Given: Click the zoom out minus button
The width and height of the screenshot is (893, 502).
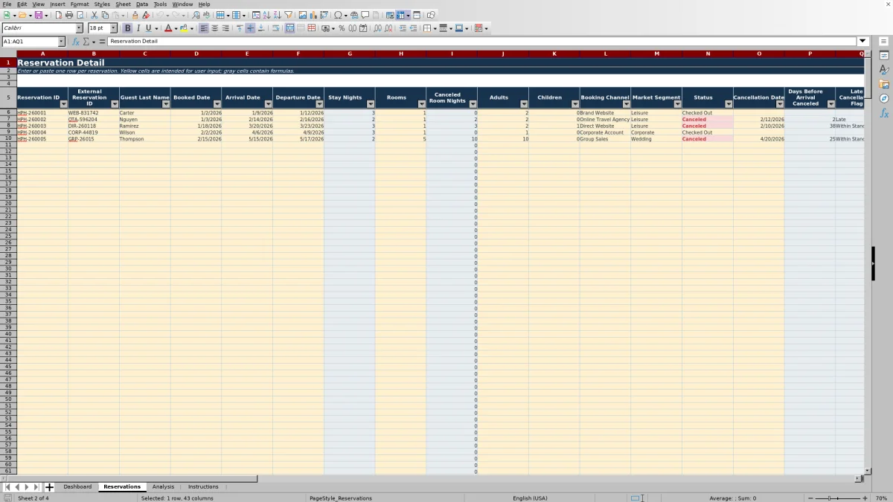Looking at the screenshot, I should pyautogui.click(x=810, y=498).
